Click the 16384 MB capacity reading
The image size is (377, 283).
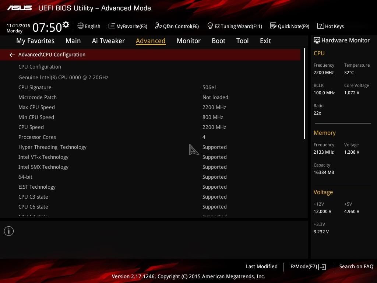point(324,172)
